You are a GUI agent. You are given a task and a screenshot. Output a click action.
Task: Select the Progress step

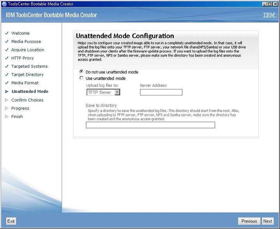point(20,108)
